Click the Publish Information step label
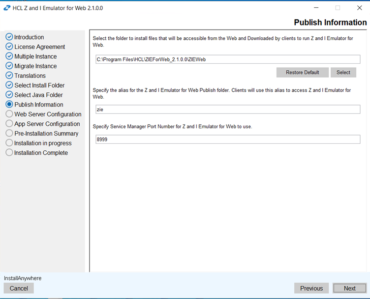 coord(39,105)
